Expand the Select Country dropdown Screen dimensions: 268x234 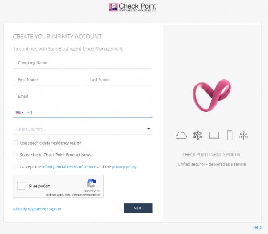click(x=83, y=129)
